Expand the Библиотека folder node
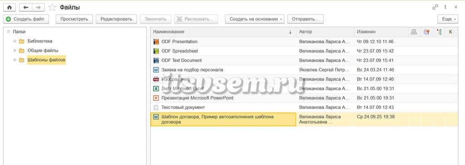 coord(15,41)
